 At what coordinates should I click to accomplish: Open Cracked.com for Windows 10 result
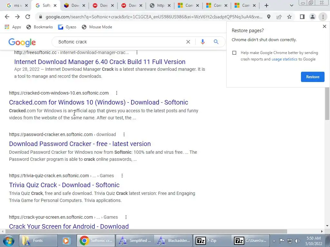click(99, 102)
